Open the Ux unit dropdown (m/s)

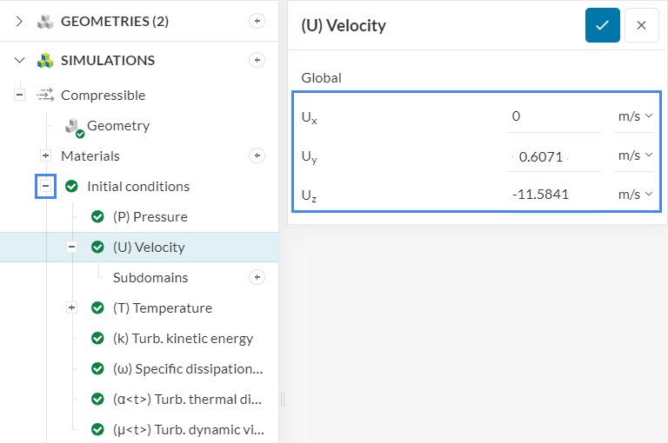635,116
